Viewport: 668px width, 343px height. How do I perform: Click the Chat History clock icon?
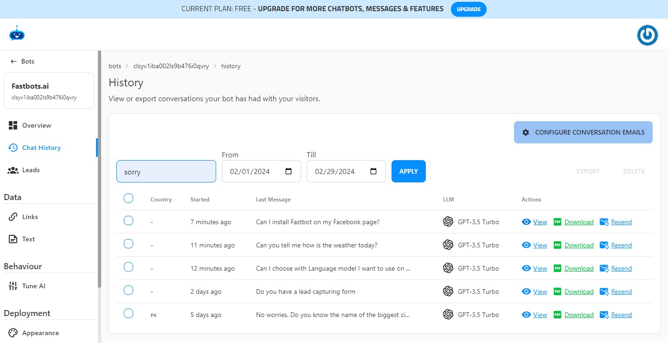click(13, 148)
